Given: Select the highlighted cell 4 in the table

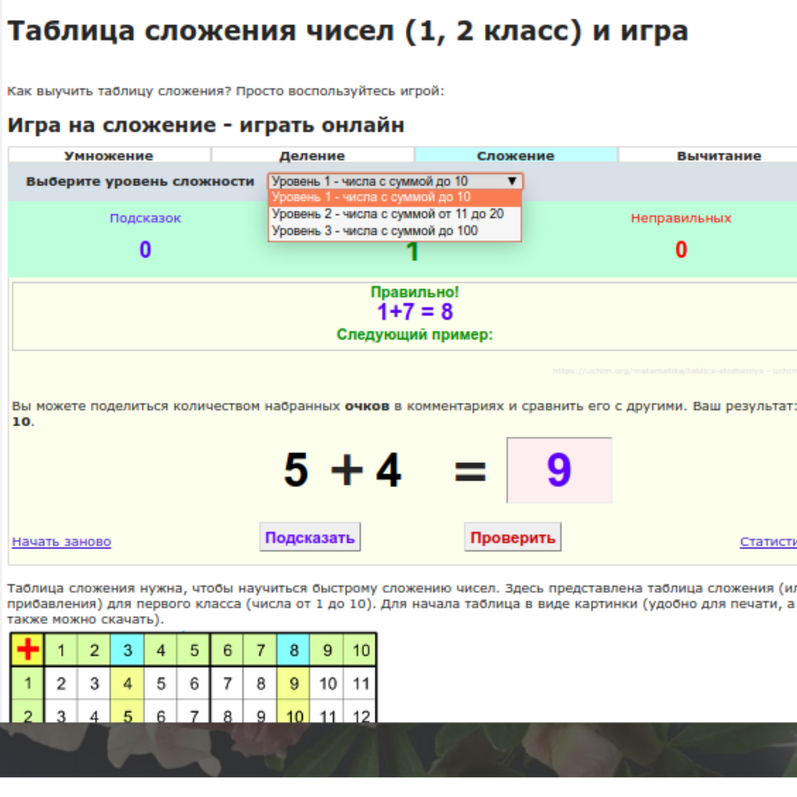Looking at the screenshot, I should pos(128,683).
